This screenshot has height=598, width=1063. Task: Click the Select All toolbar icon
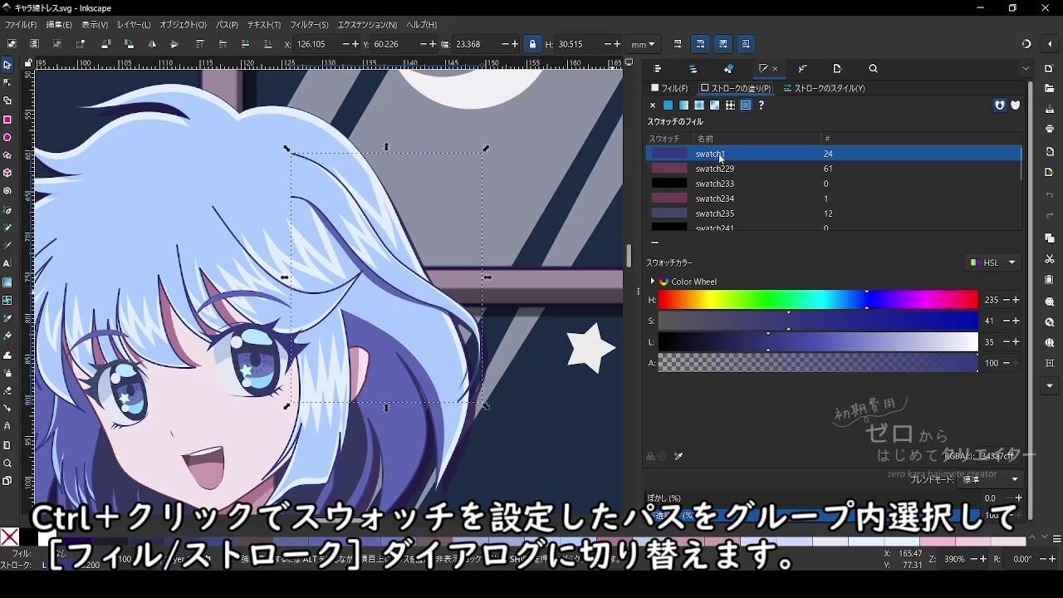pyautogui.click(x=12, y=44)
